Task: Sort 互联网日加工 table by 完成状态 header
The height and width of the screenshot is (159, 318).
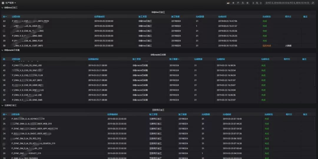Action: [x=269, y=114]
